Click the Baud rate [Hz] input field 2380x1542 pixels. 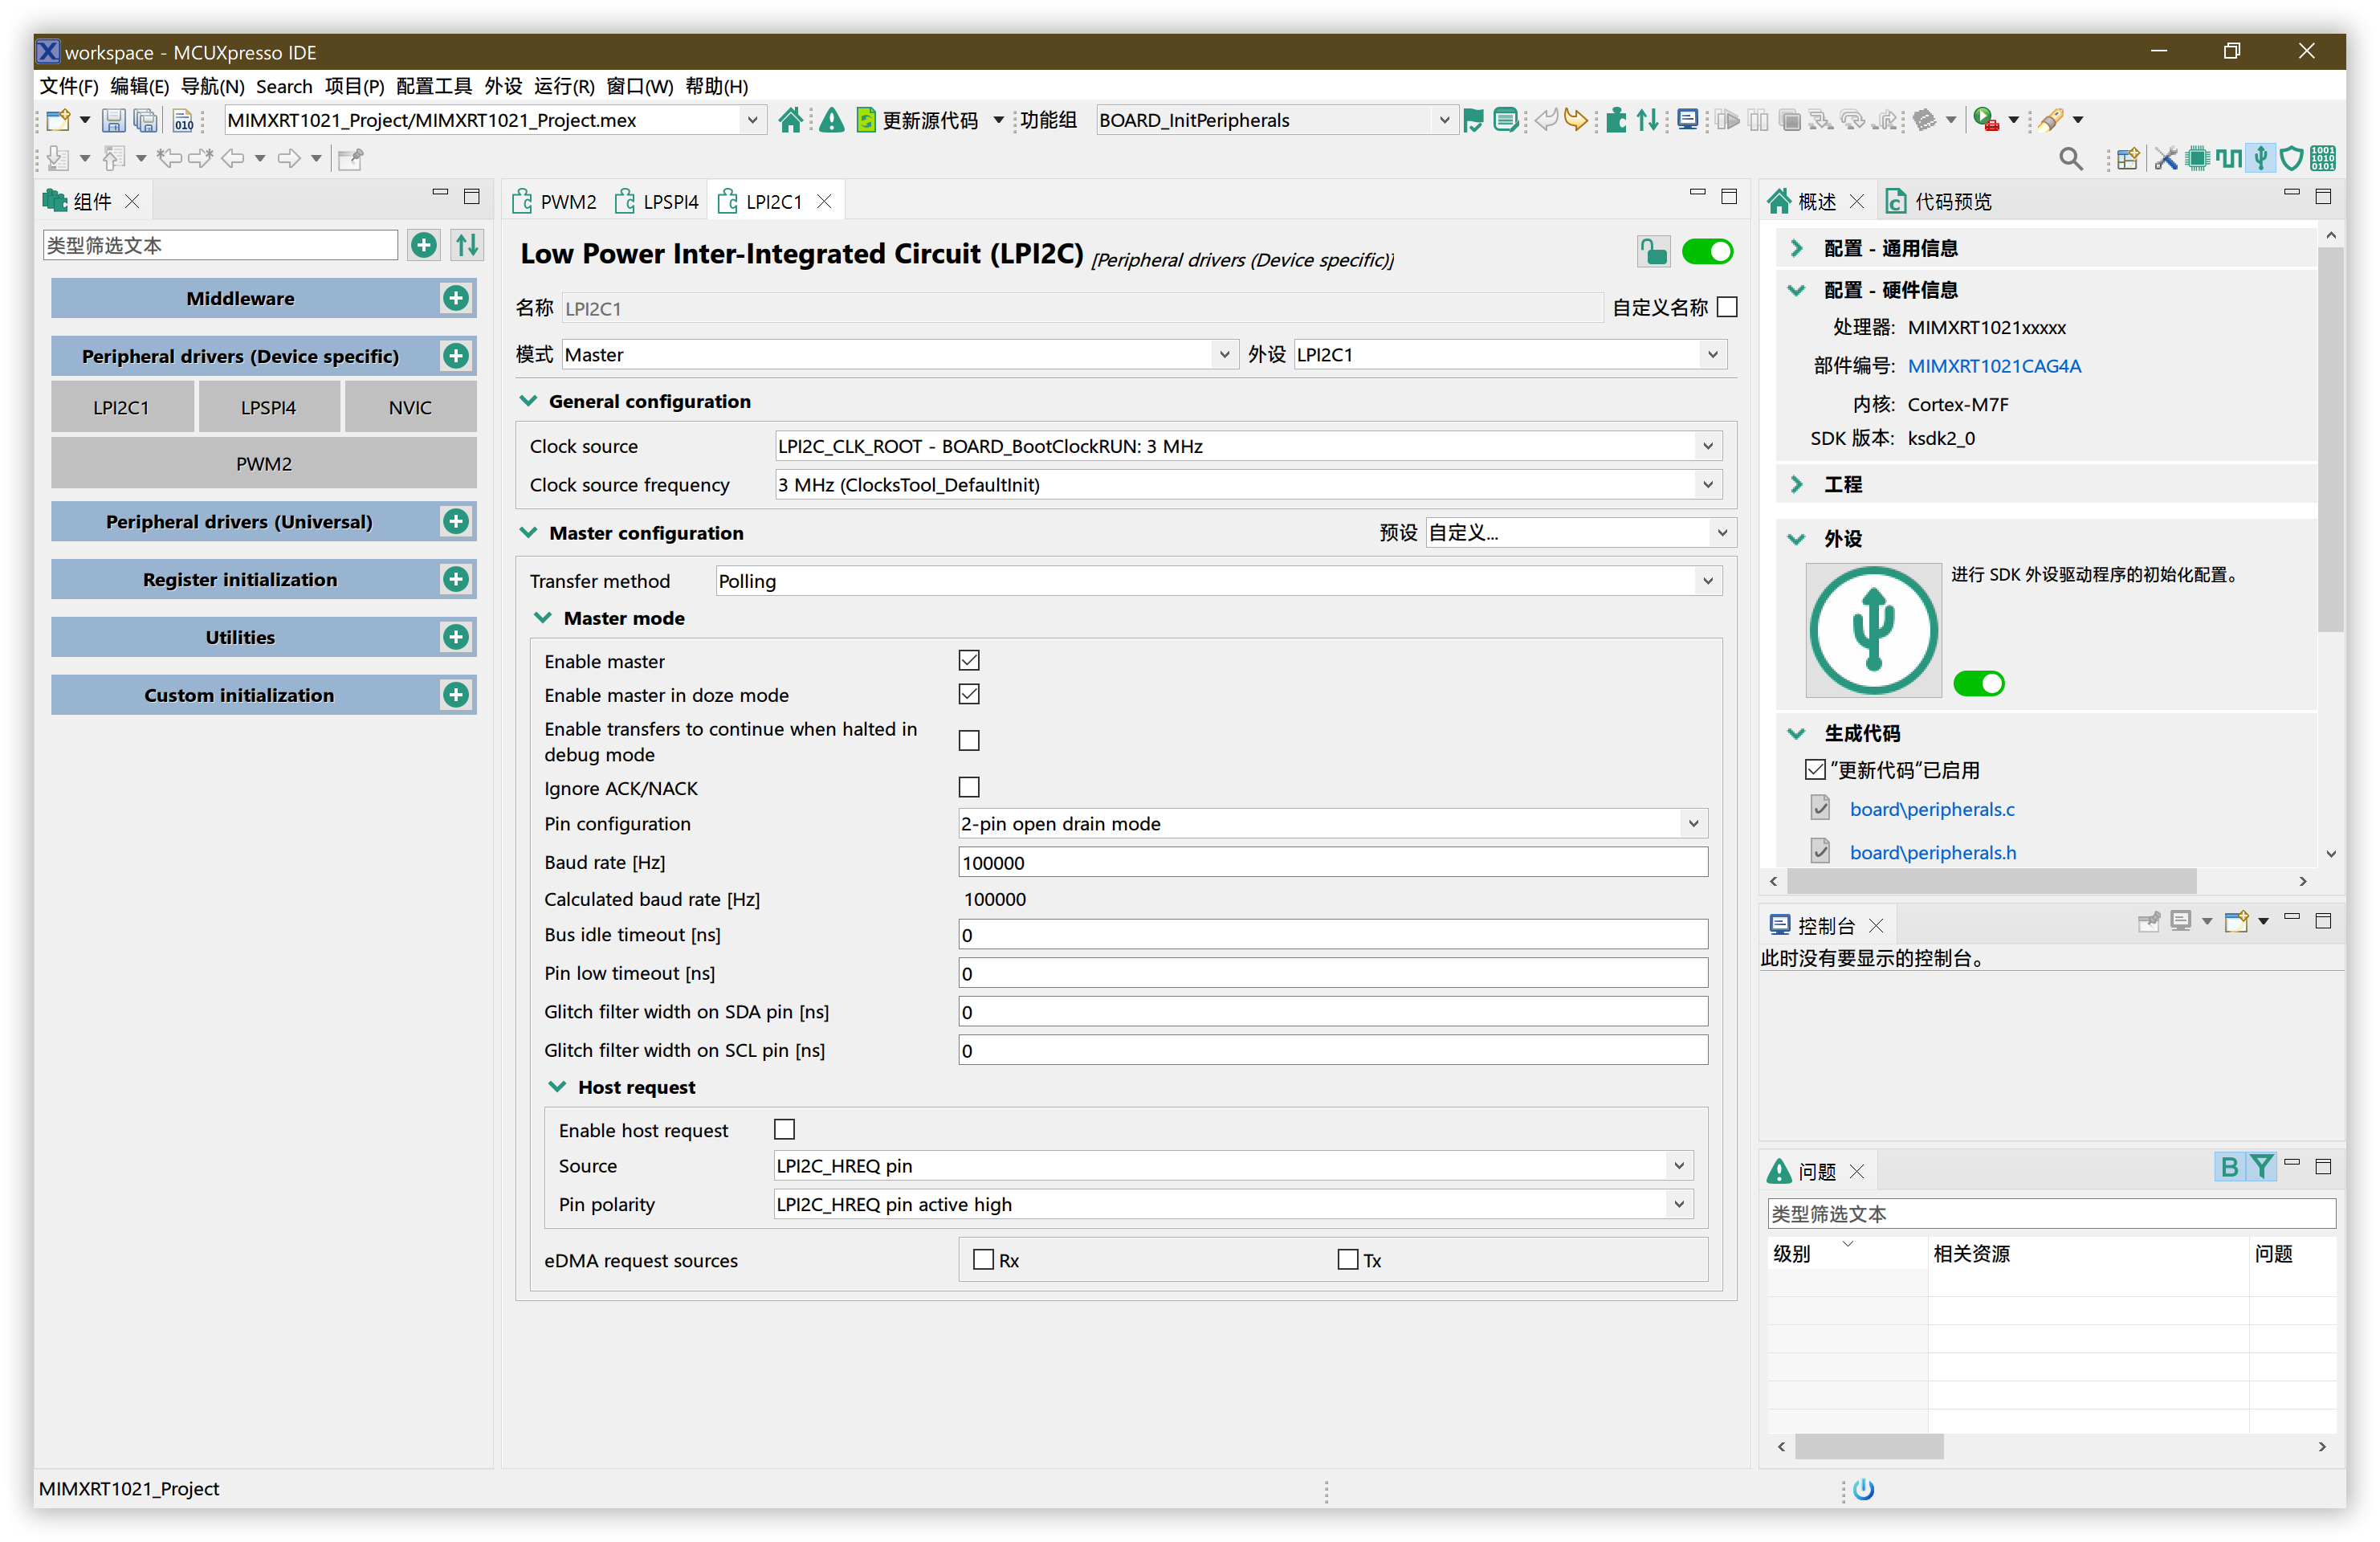[x=1332, y=862]
